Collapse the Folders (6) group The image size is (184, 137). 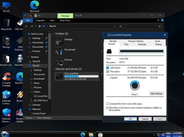(54, 34)
